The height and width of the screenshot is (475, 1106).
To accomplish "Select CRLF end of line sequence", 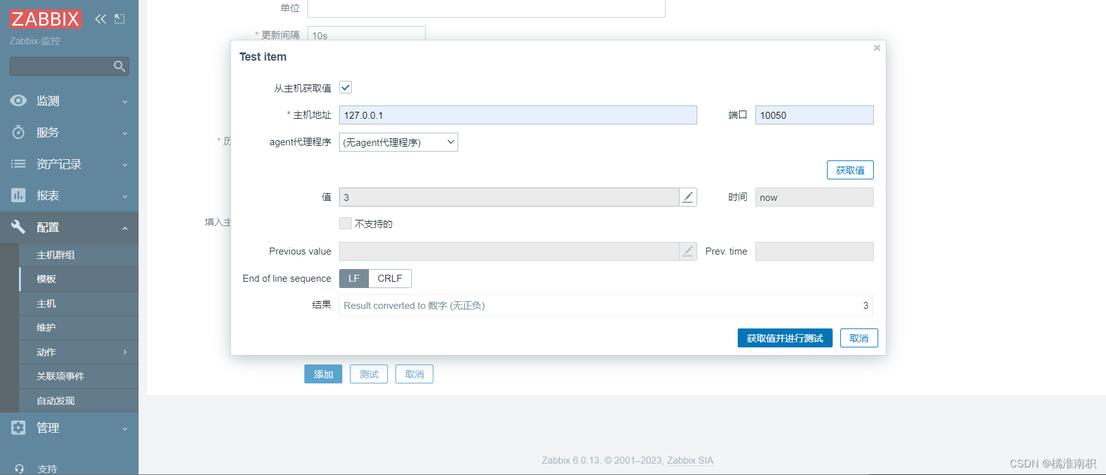I will click(390, 279).
